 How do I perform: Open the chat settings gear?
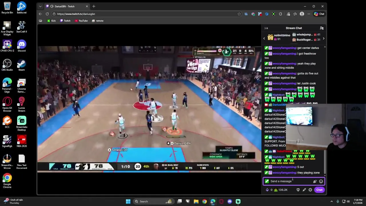pyautogui.click(x=310, y=190)
